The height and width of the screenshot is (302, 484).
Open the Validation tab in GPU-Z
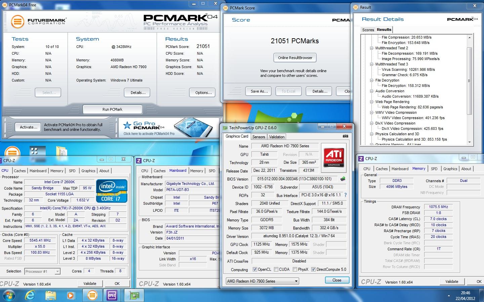[x=277, y=137]
